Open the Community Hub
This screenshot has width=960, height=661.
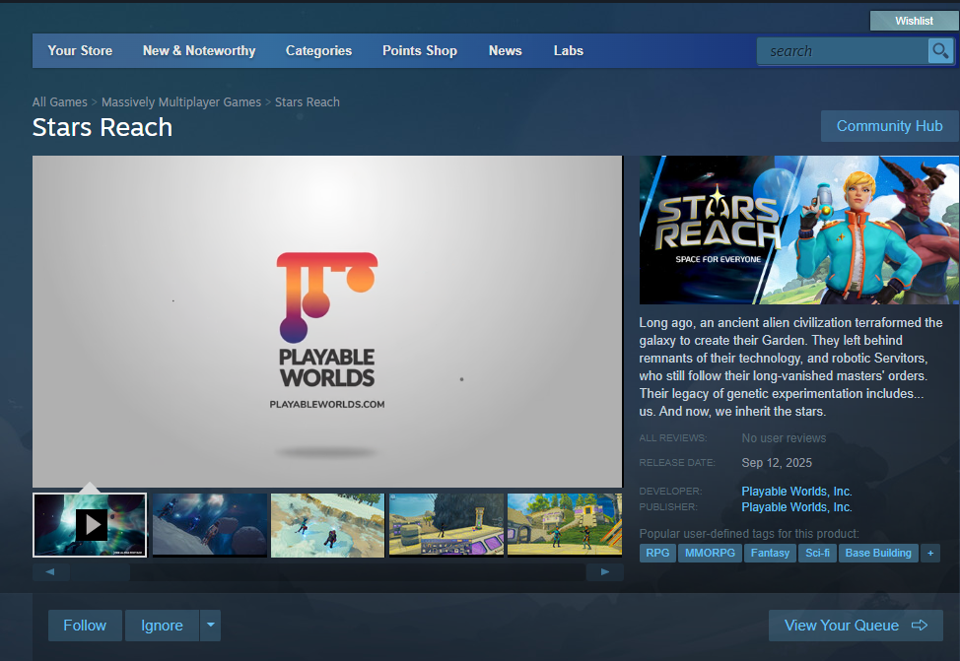point(889,126)
